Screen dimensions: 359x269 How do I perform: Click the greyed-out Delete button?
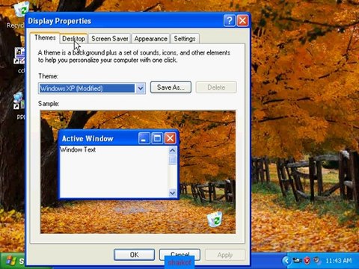[x=216, y=87]
